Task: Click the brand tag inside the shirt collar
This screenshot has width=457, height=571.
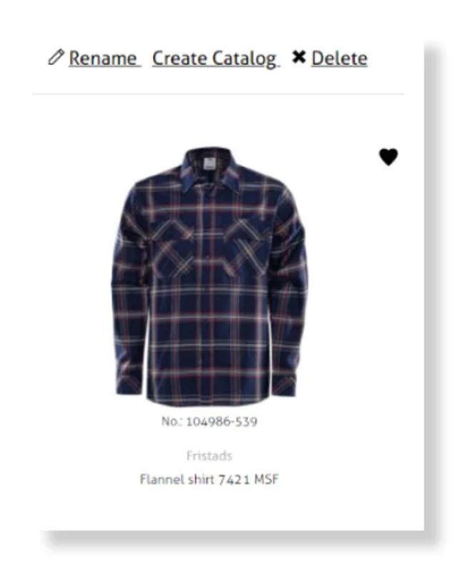Action: coord(209,163)
